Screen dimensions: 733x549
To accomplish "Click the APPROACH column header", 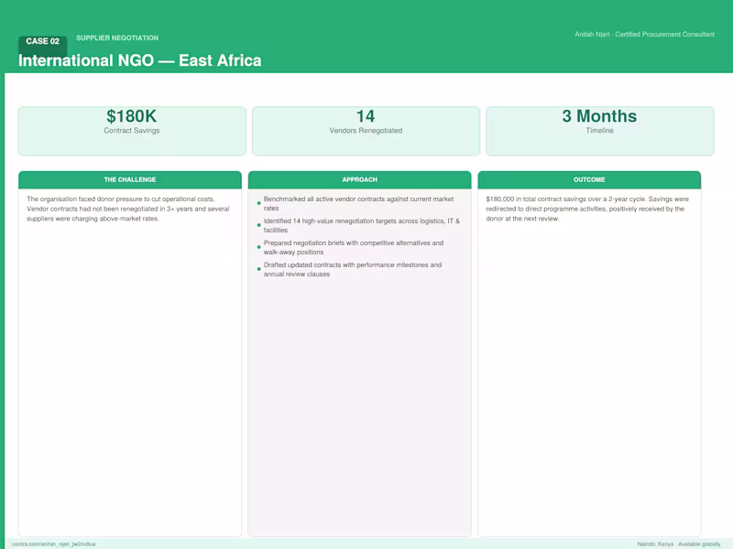I will click(359, 179).
